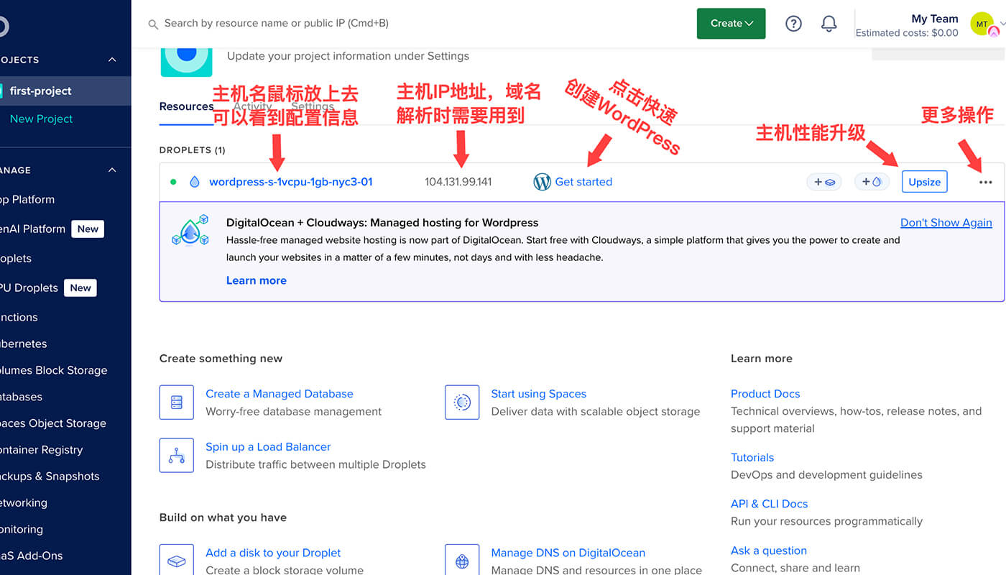
Task: Switch to the Resources tab
Action: pos(187,106)
